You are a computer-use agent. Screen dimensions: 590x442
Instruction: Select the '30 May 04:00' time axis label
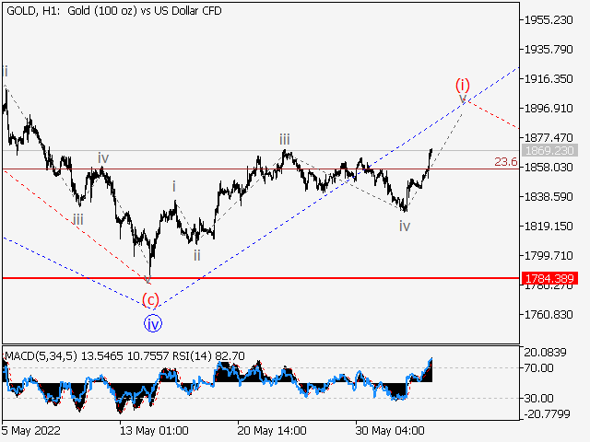[390, 430]
